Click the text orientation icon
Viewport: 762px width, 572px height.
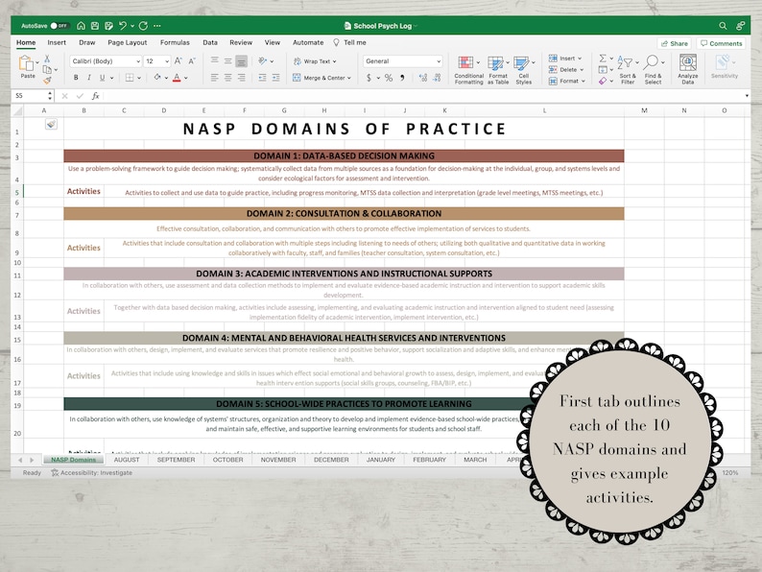[x=263, y=61]
